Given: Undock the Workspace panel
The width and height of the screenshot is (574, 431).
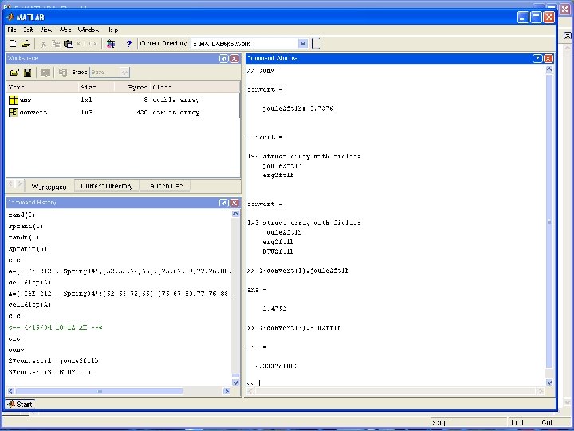Looking at the screenshot, I should pos(224,58).
